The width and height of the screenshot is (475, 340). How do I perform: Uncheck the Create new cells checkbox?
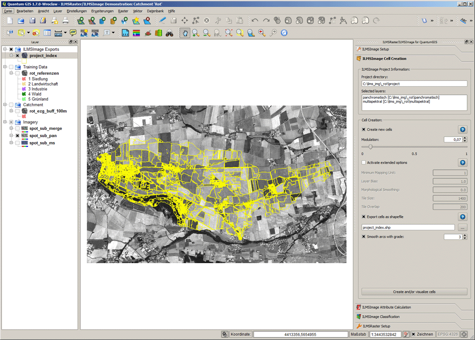363,130
